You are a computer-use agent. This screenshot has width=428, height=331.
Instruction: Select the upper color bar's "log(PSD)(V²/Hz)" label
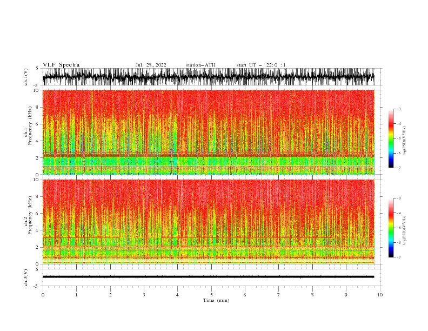pyautogui.click(x=404, y=141)
